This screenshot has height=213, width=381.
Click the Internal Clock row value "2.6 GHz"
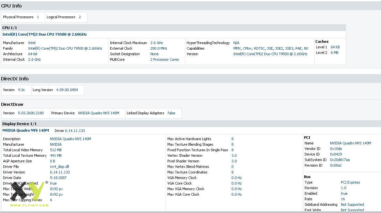35,59
